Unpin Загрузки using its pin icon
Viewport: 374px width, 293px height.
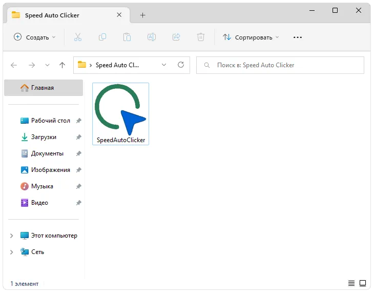point(78,137)
